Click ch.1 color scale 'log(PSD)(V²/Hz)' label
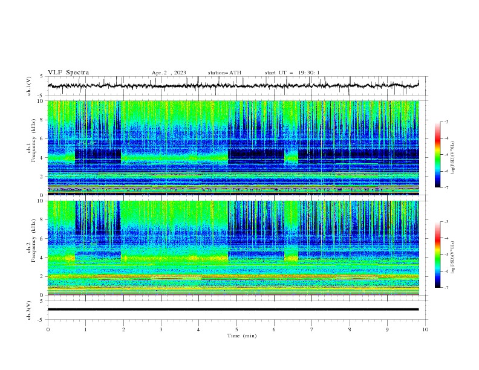Viewport: 479px width, 370px height. click(453, 157)
